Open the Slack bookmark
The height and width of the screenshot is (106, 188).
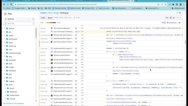pyautogui.click(x=103, y=8)
